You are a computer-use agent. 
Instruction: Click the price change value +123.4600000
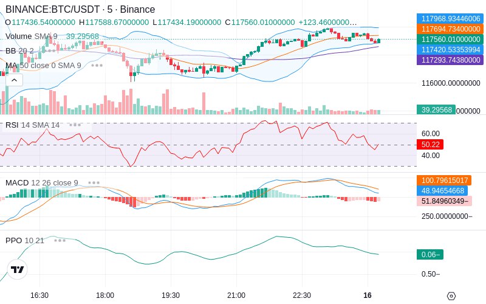click(x=327, y=22)
